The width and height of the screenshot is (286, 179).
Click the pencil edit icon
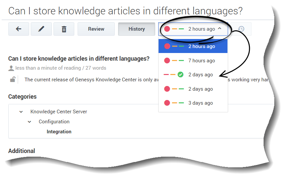[41, 29]
